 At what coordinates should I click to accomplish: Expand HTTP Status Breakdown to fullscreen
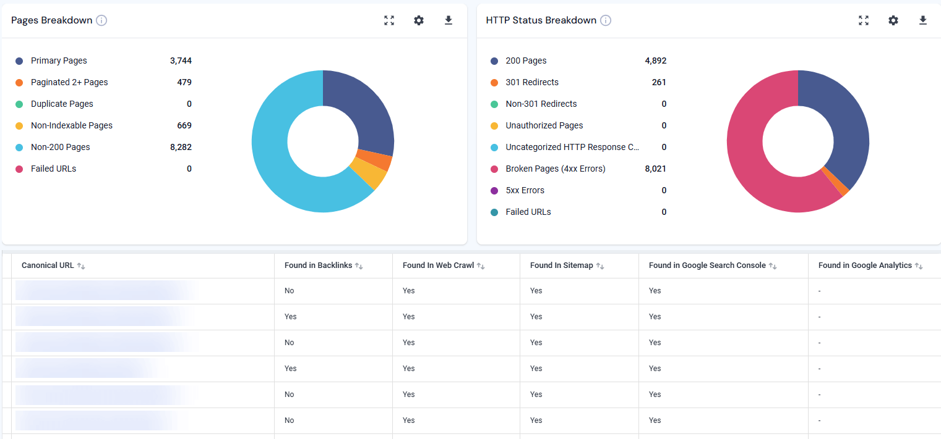point(863,20)
